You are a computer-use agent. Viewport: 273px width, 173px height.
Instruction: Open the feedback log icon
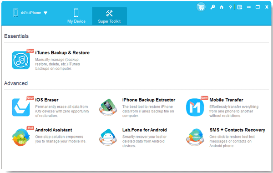click(x=240, y=7)
